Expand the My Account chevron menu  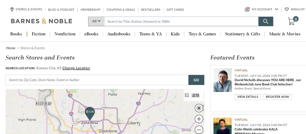(x=276, y=9)
